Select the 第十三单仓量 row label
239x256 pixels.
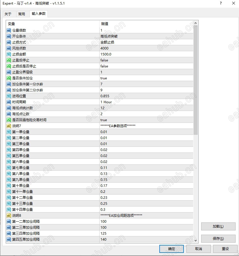[x=22, y=204]
